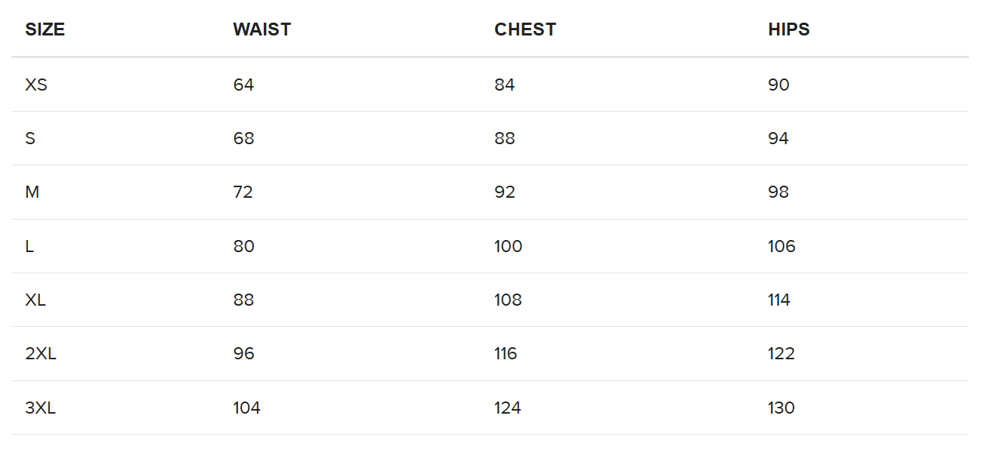Select the S size row label
Screen dimensions: 987x474
pos(29,138)
